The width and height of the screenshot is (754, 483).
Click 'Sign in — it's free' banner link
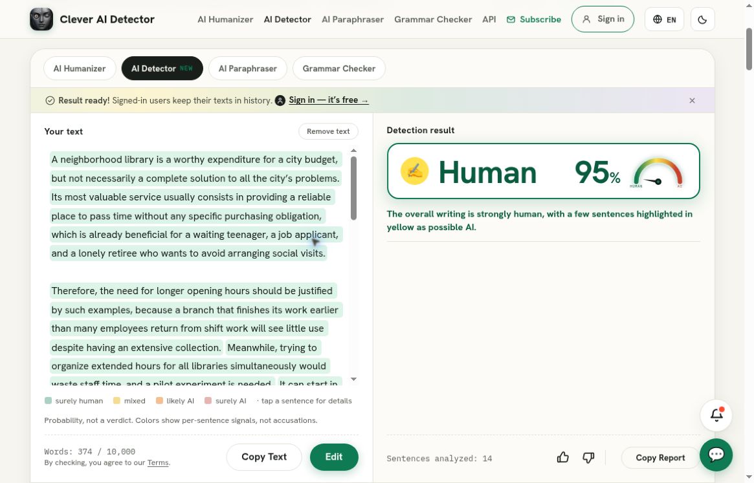pyautogui.click(x=328, y=100)
